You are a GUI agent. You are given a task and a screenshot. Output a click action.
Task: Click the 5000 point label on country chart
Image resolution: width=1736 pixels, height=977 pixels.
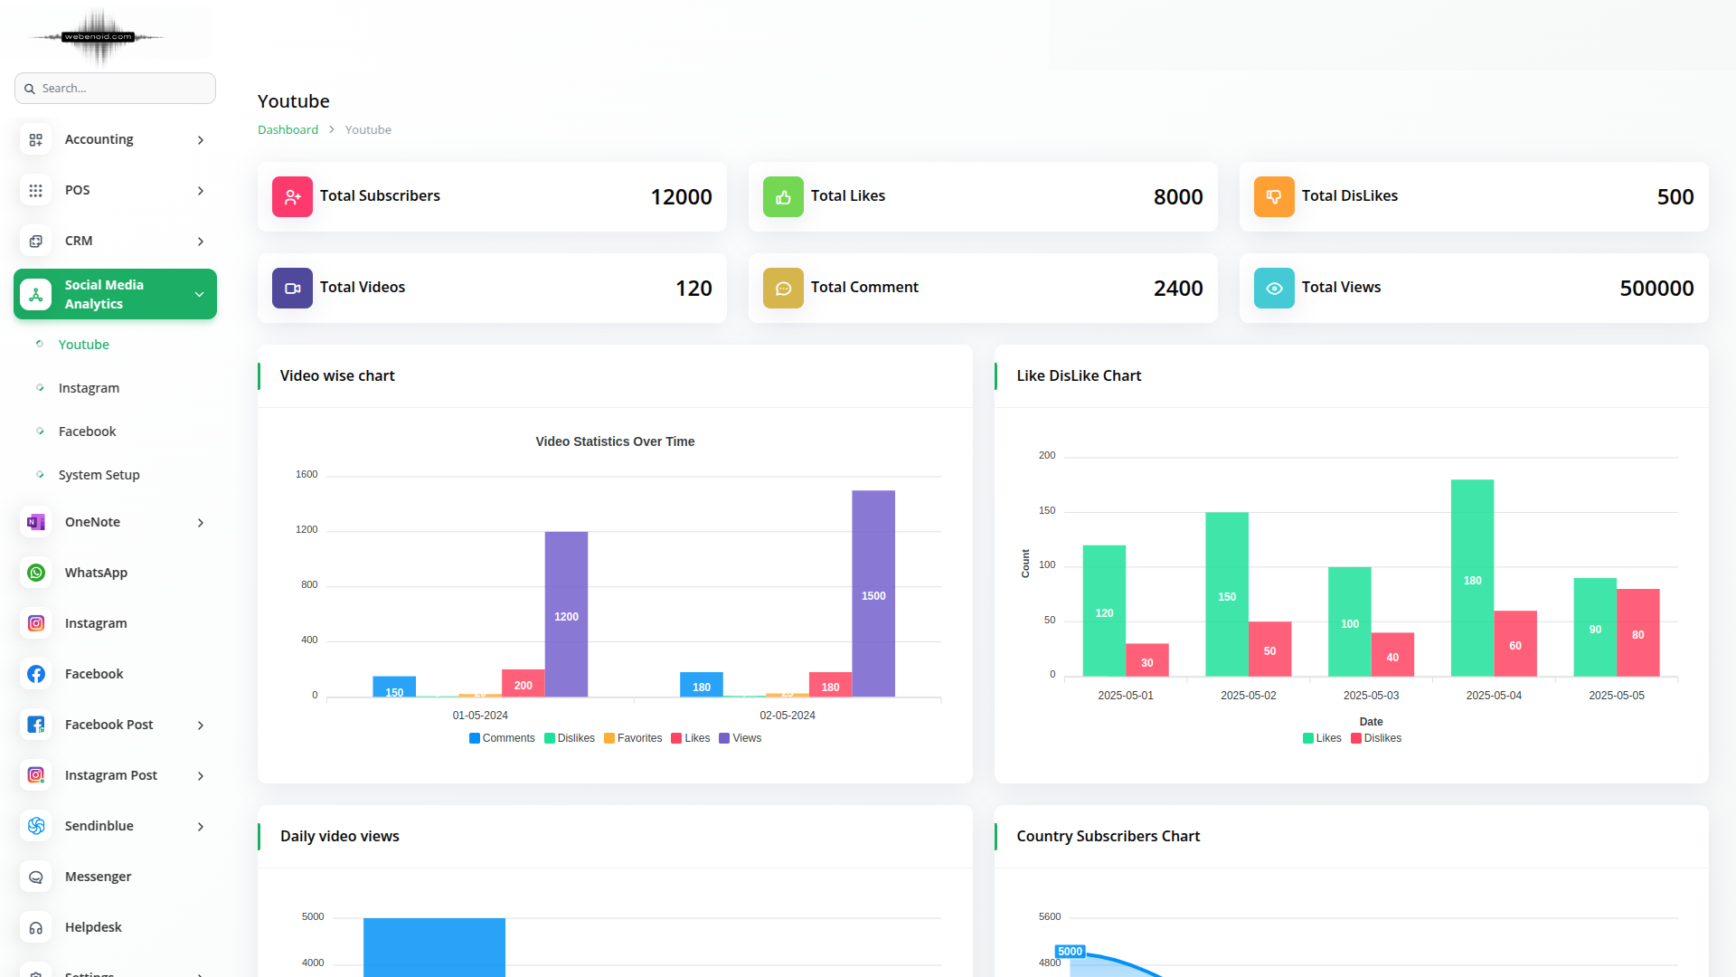point(1070,952)
